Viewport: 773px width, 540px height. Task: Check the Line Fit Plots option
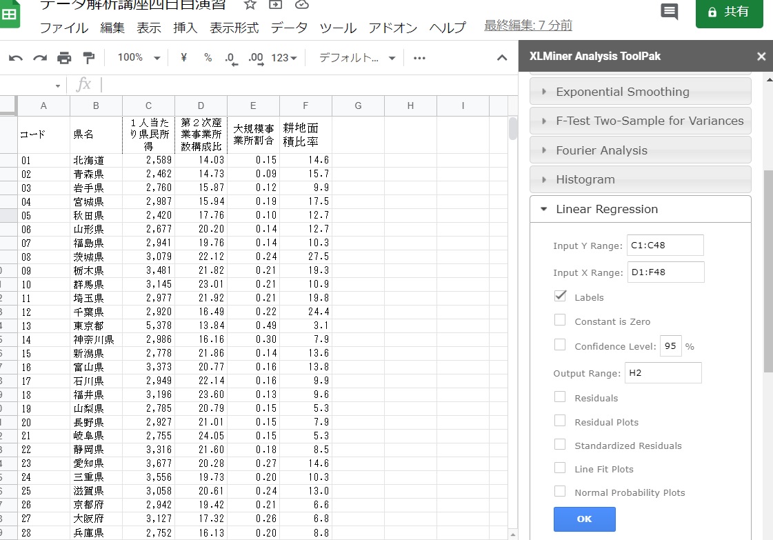560,468
